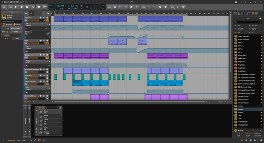The width and height of the screenshot is (264, 143).
Task: Mute the Bass track
Action: click(48, 41)
